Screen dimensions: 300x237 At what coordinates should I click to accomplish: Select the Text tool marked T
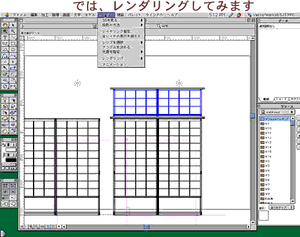[5, 37]
